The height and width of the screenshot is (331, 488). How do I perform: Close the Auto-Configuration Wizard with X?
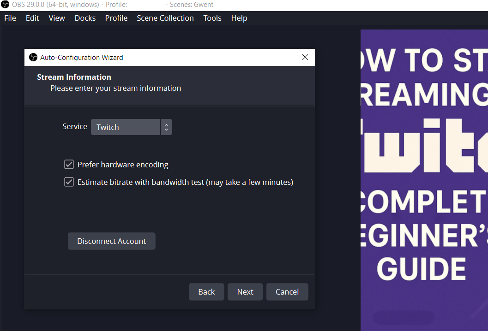click(305, 57)
